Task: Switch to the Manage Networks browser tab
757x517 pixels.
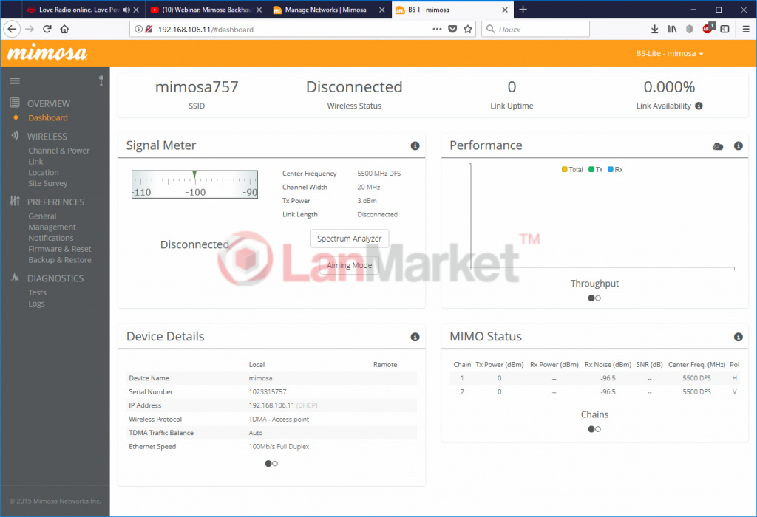Action: point(327,10)
